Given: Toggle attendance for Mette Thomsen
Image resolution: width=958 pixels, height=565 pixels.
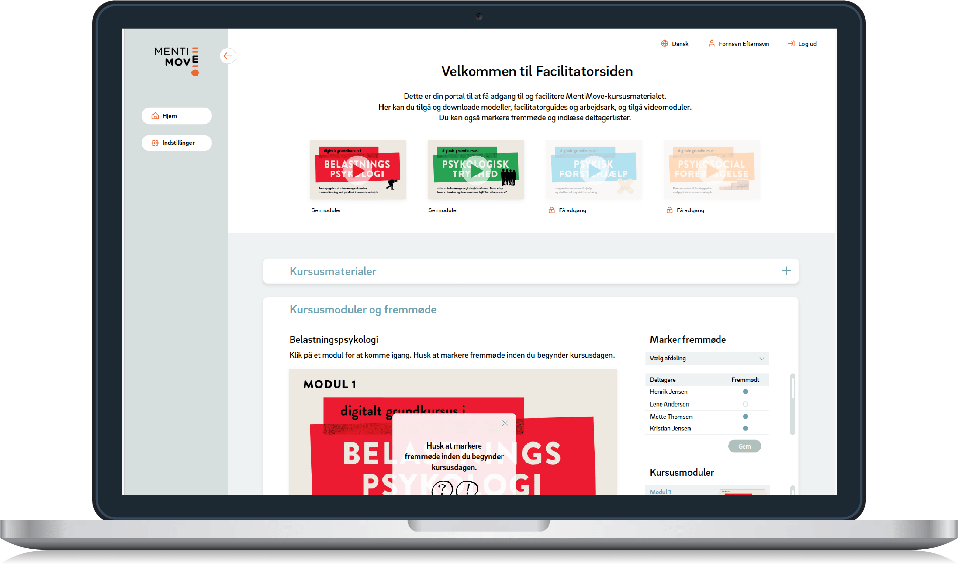Looking at the screenshot, I should [x=745, y=416].
